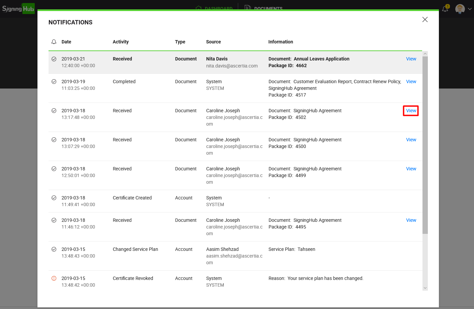Click the notification bell icon in header
The height and width of the screenshot is (309, 474).
[x=445, y=9]
